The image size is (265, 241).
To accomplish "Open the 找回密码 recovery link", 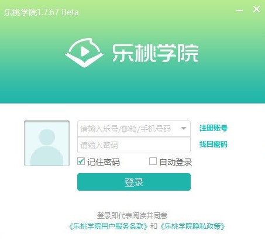I will click(214, 144).
